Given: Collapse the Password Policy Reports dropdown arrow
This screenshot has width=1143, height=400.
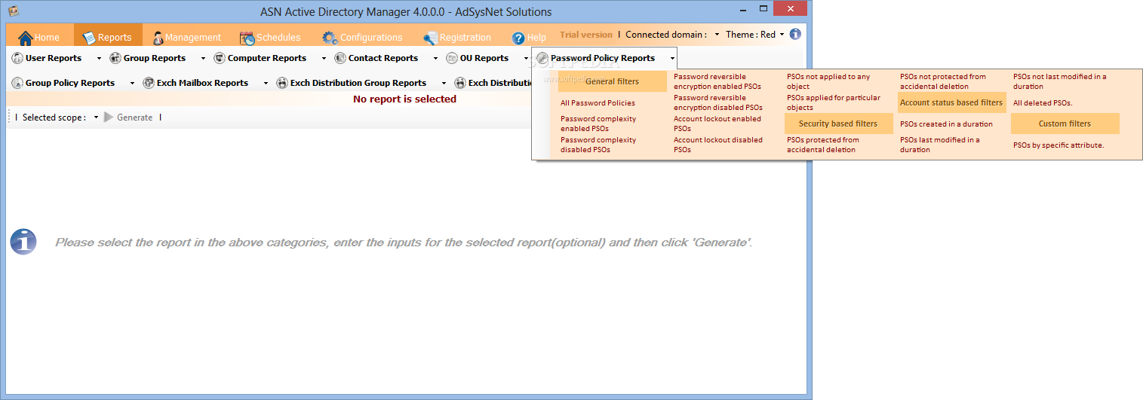Looking at the screenshot, I should [672, 58].
